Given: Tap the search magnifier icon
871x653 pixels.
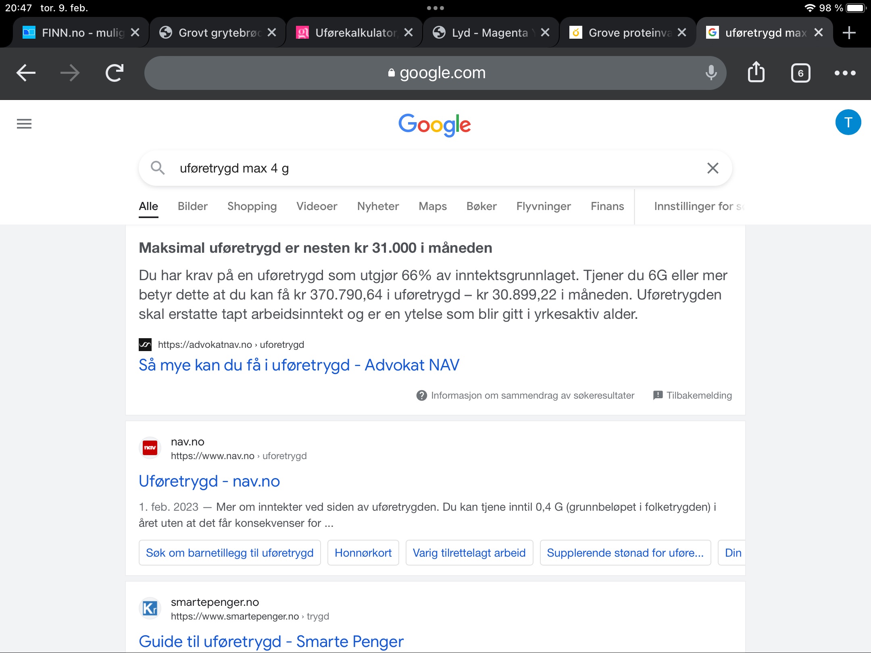Looking at the screenshot, I should (x=158, y=168).
